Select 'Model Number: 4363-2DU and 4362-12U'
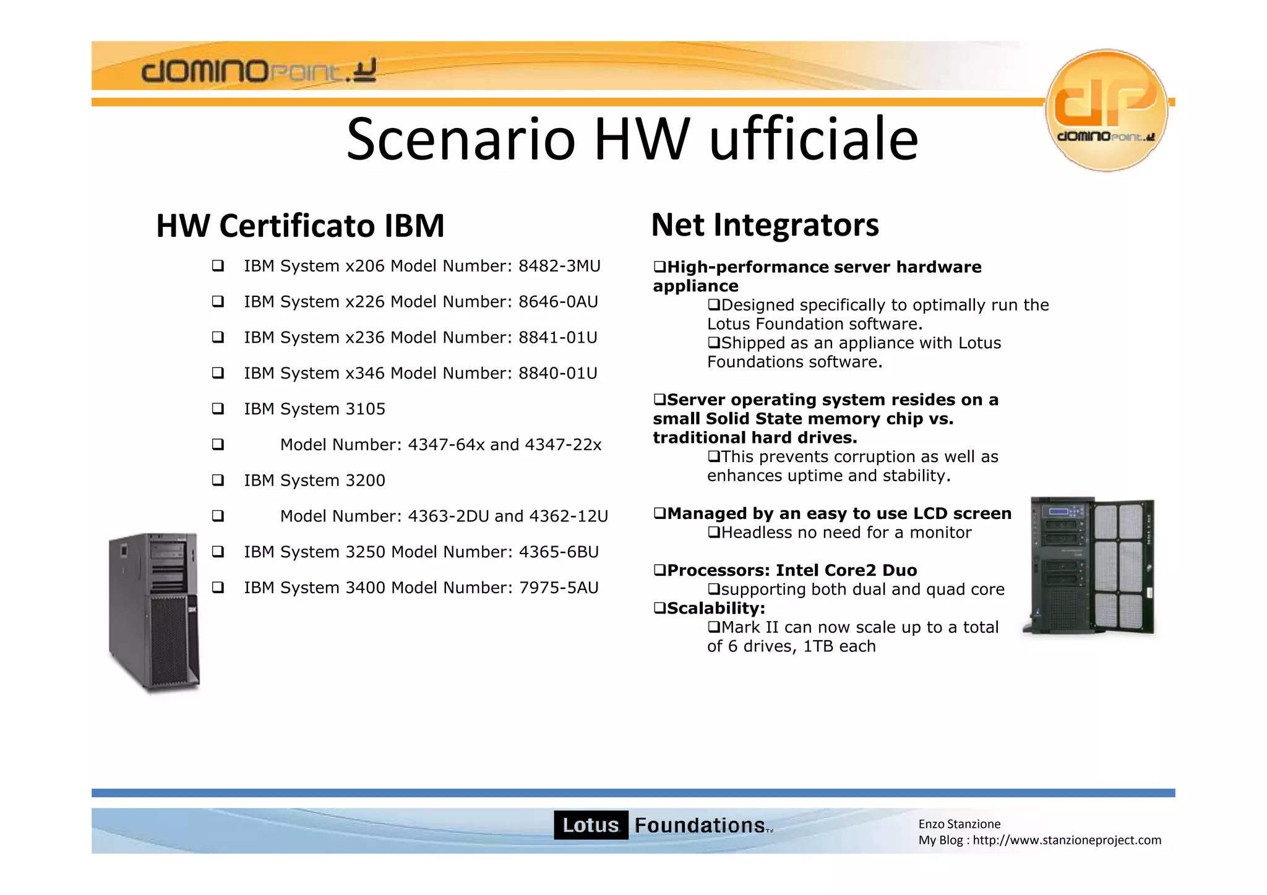This screenshot has width=1267, height=895. click(444, 516)
